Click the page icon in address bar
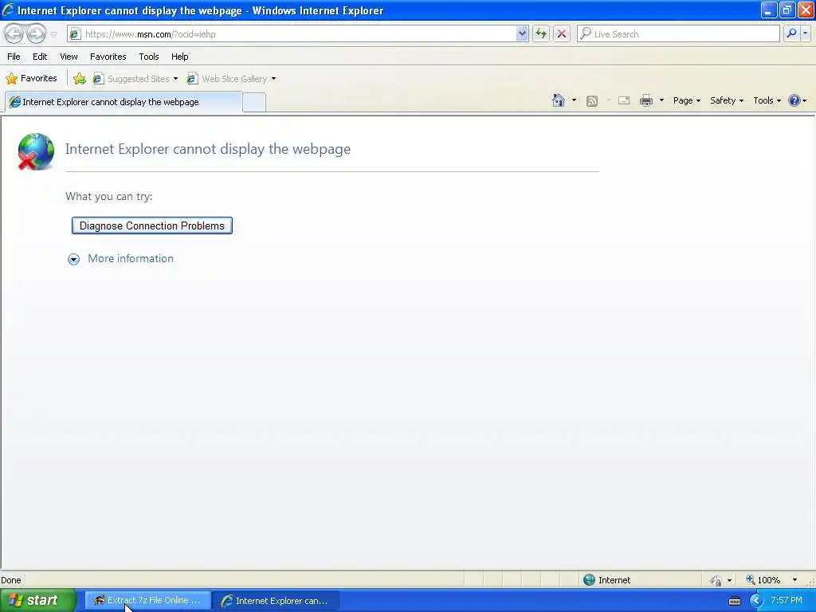Image resolution: width=816 pixels, height=612 pixels. [76, 34]
